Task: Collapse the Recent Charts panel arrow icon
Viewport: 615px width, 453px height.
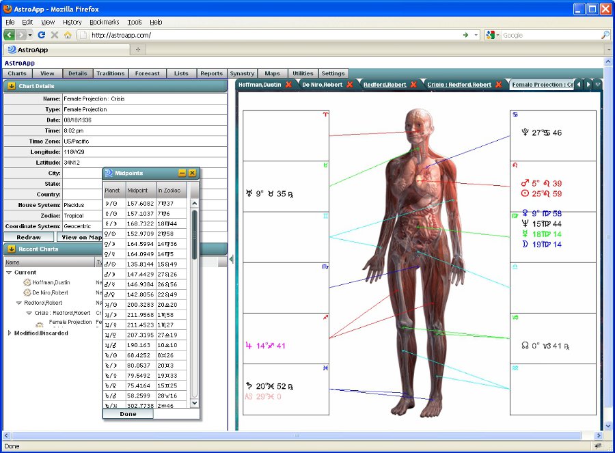Action: (x=12, y=249)
